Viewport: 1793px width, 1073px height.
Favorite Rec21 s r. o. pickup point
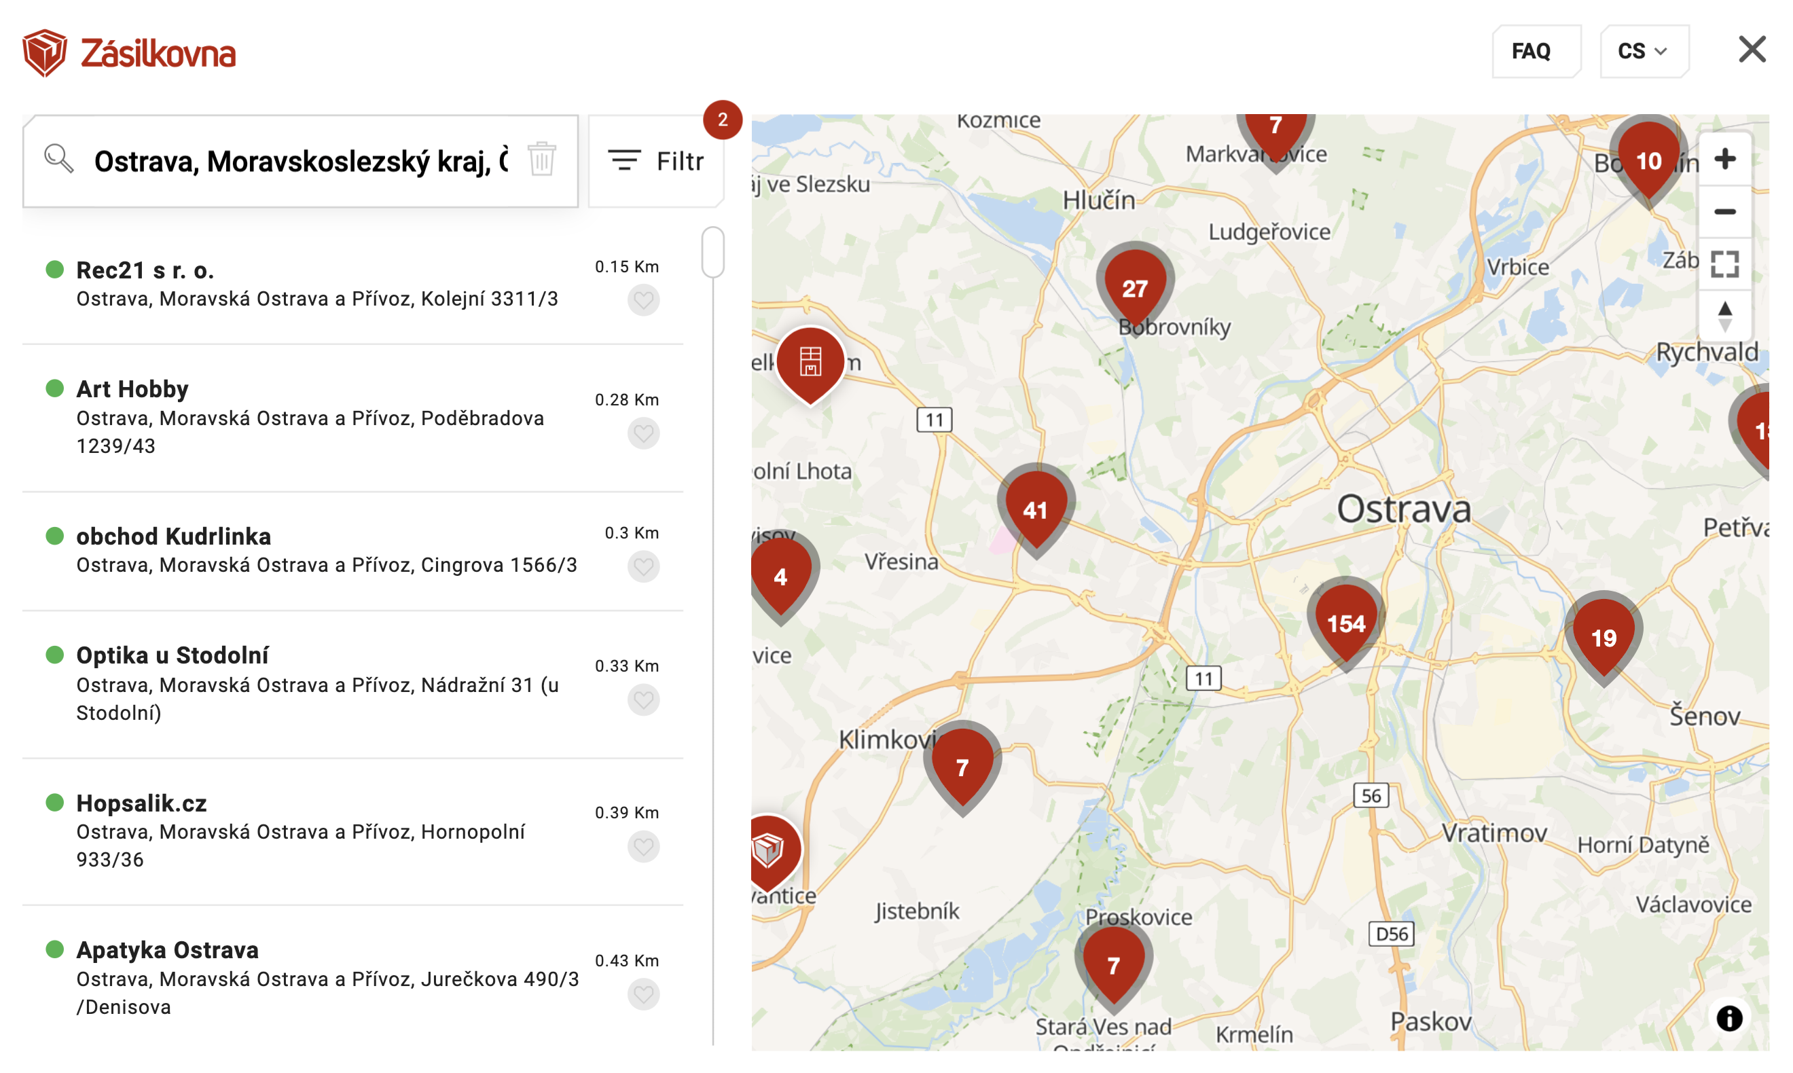[642, 300]
